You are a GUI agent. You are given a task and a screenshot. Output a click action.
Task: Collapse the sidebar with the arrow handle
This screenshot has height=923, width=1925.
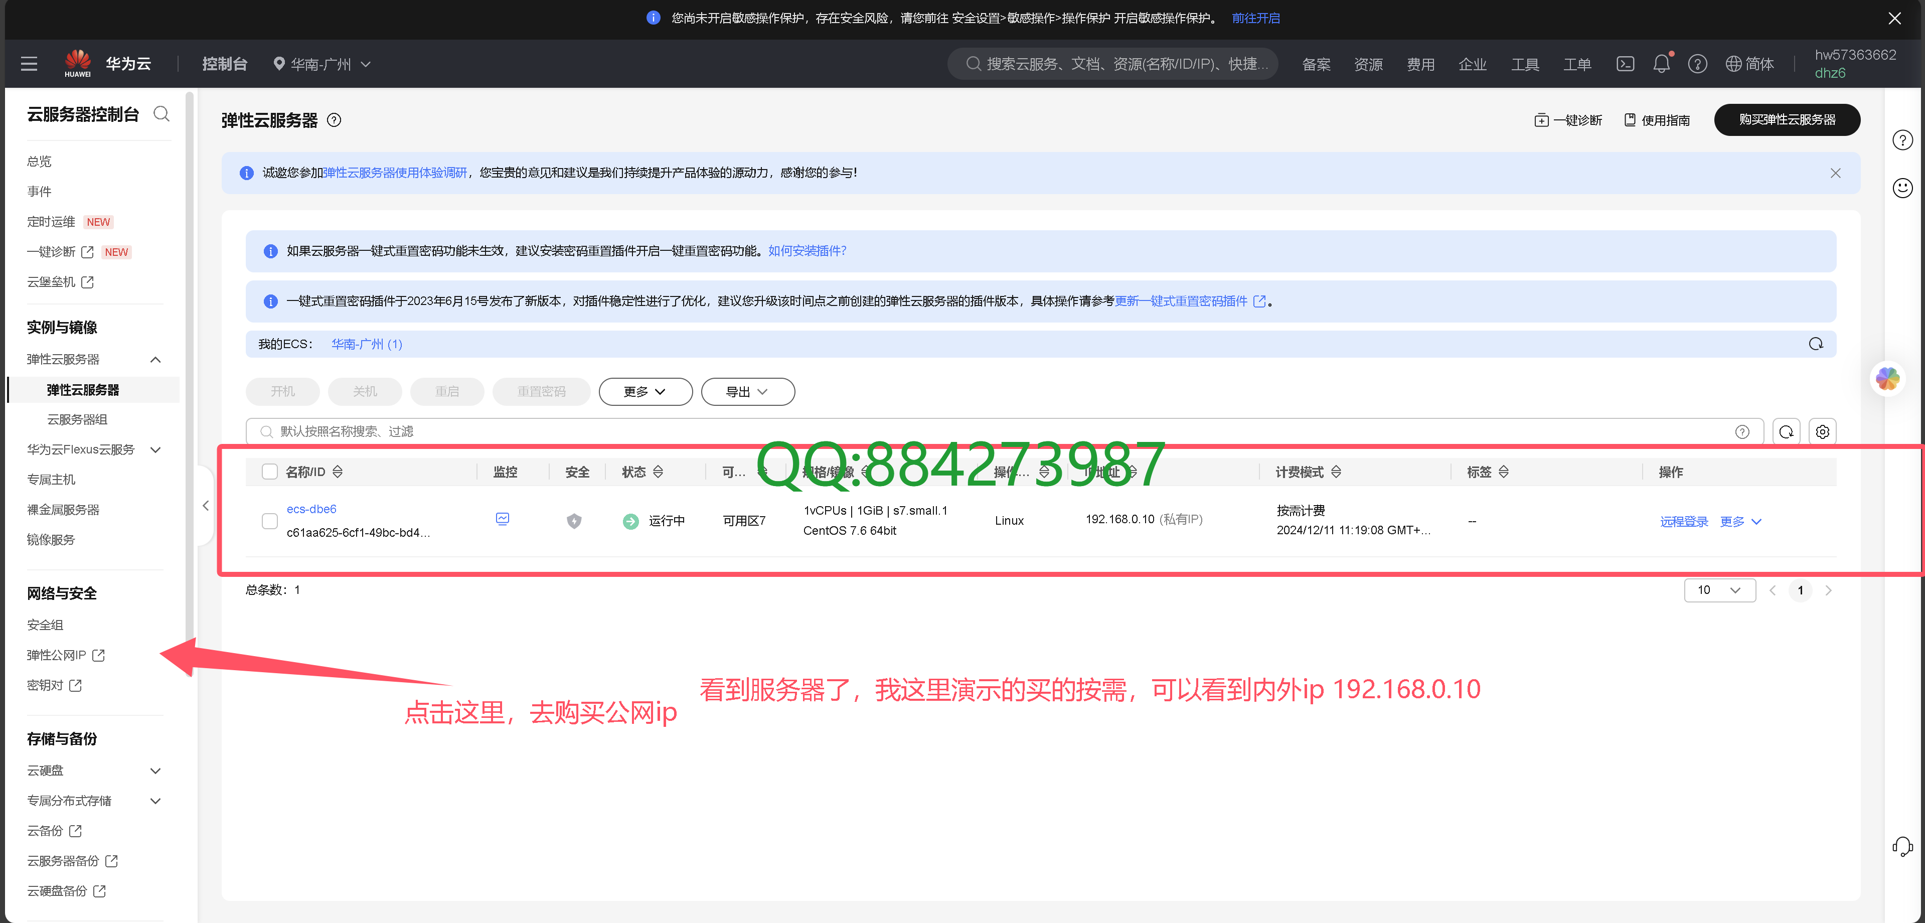coord(206,506)
